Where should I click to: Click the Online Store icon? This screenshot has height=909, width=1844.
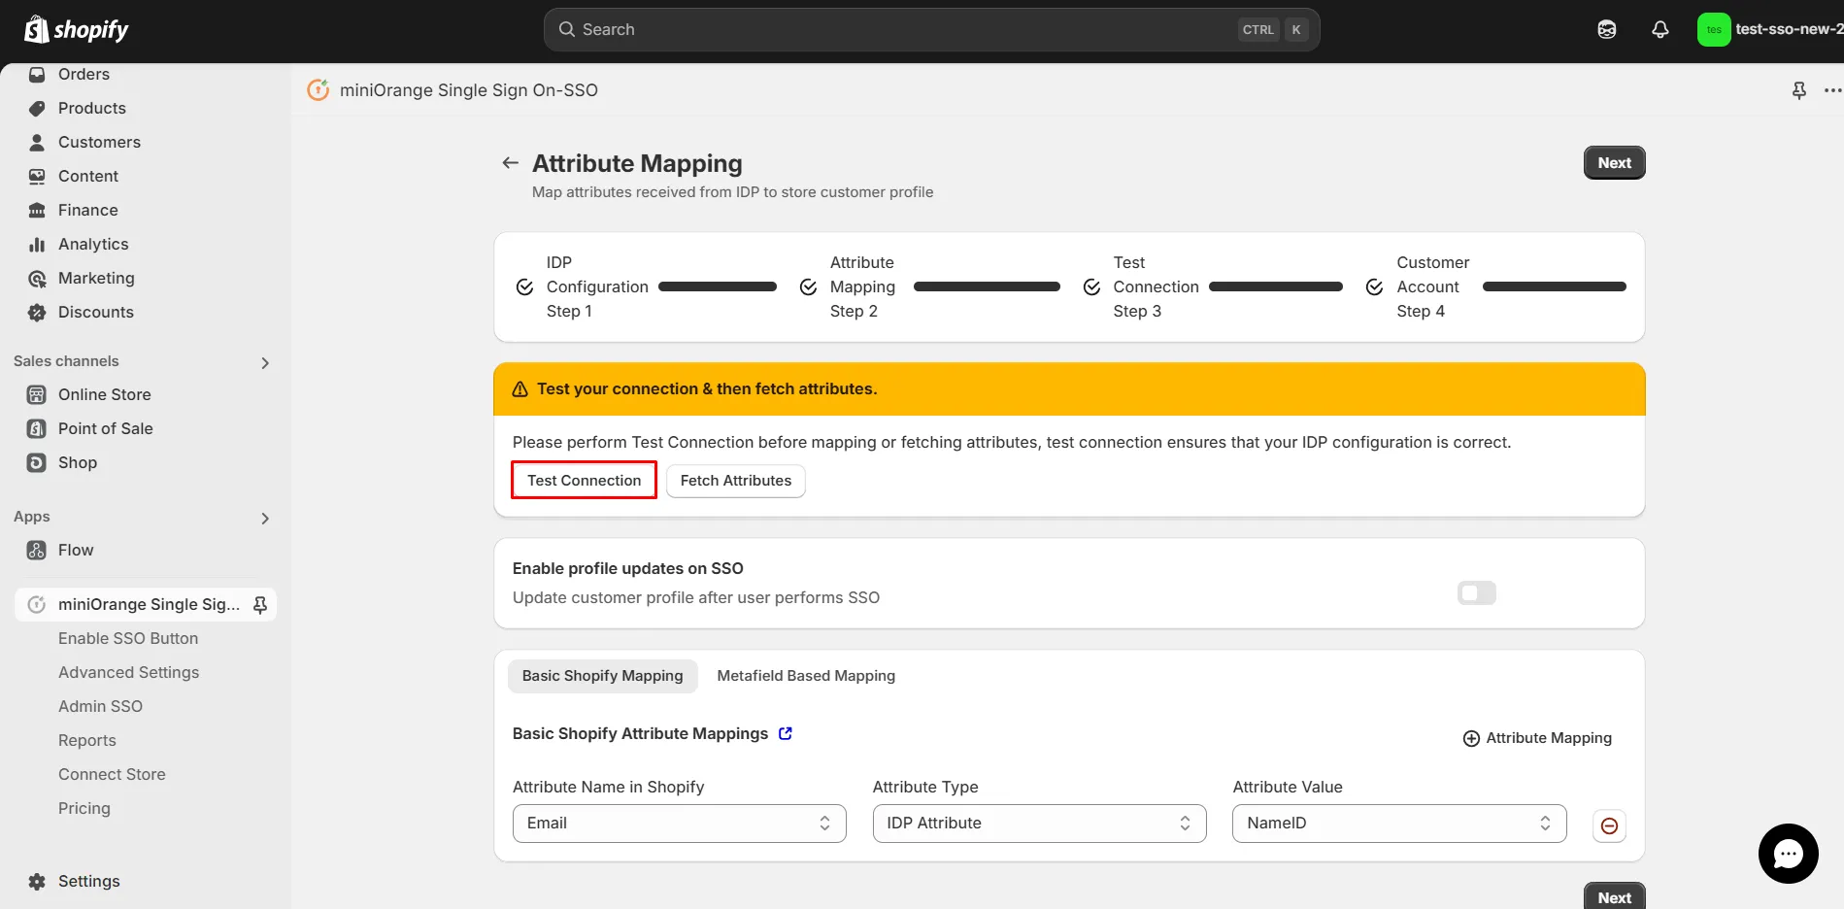[37, 394]
